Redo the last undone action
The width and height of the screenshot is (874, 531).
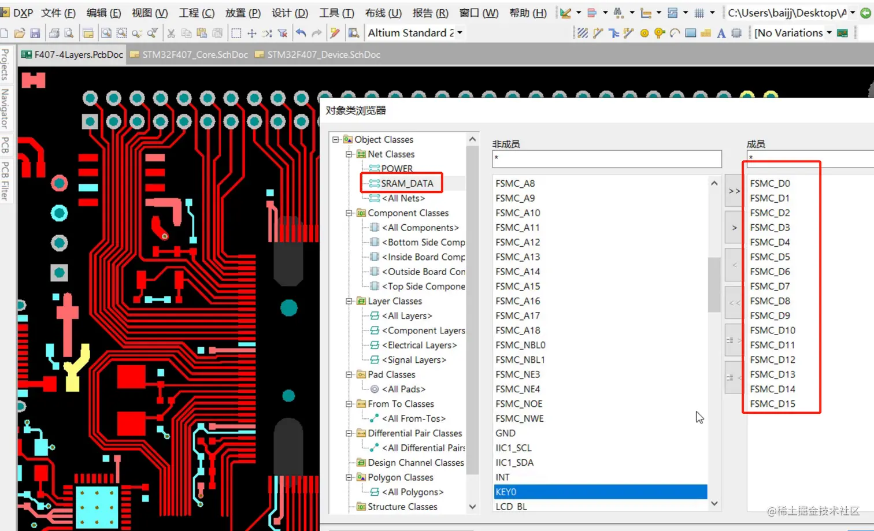tap(316, 34)
